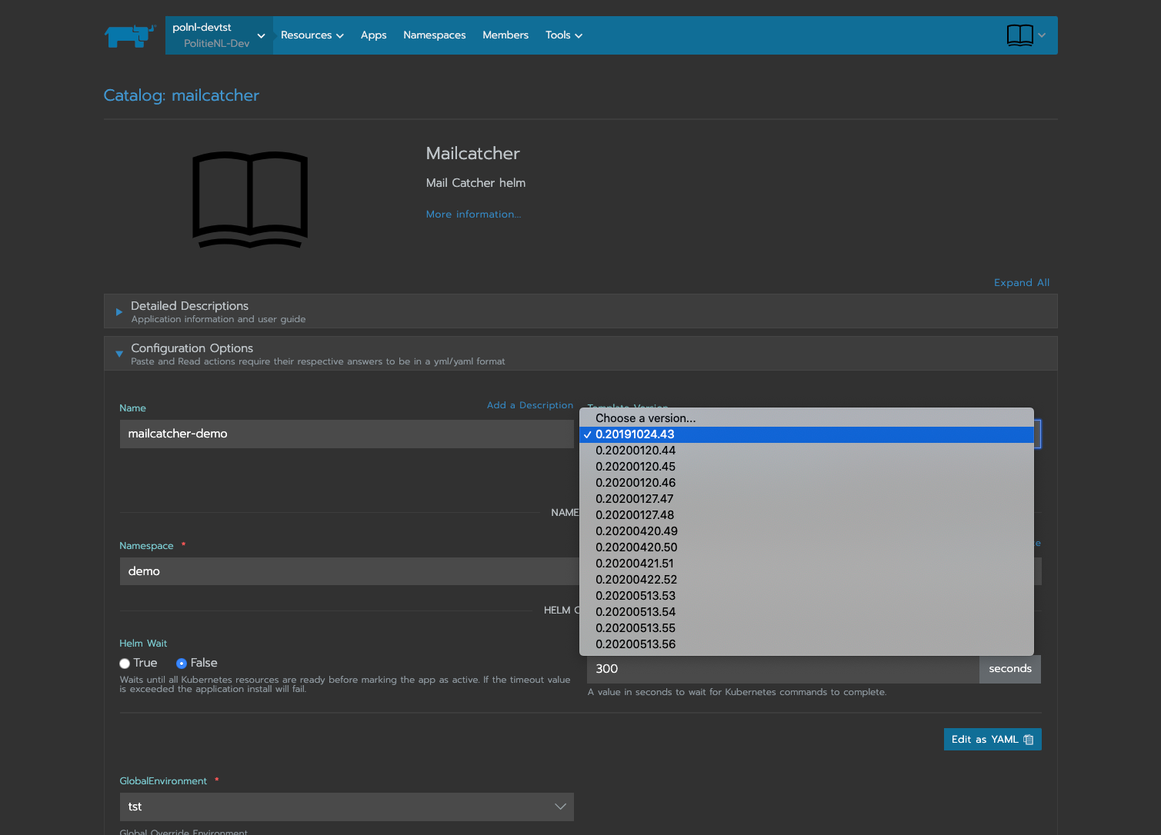Choose version 0.20200127.48
This screenshot has height=835, width=1161.
(806, 515)
